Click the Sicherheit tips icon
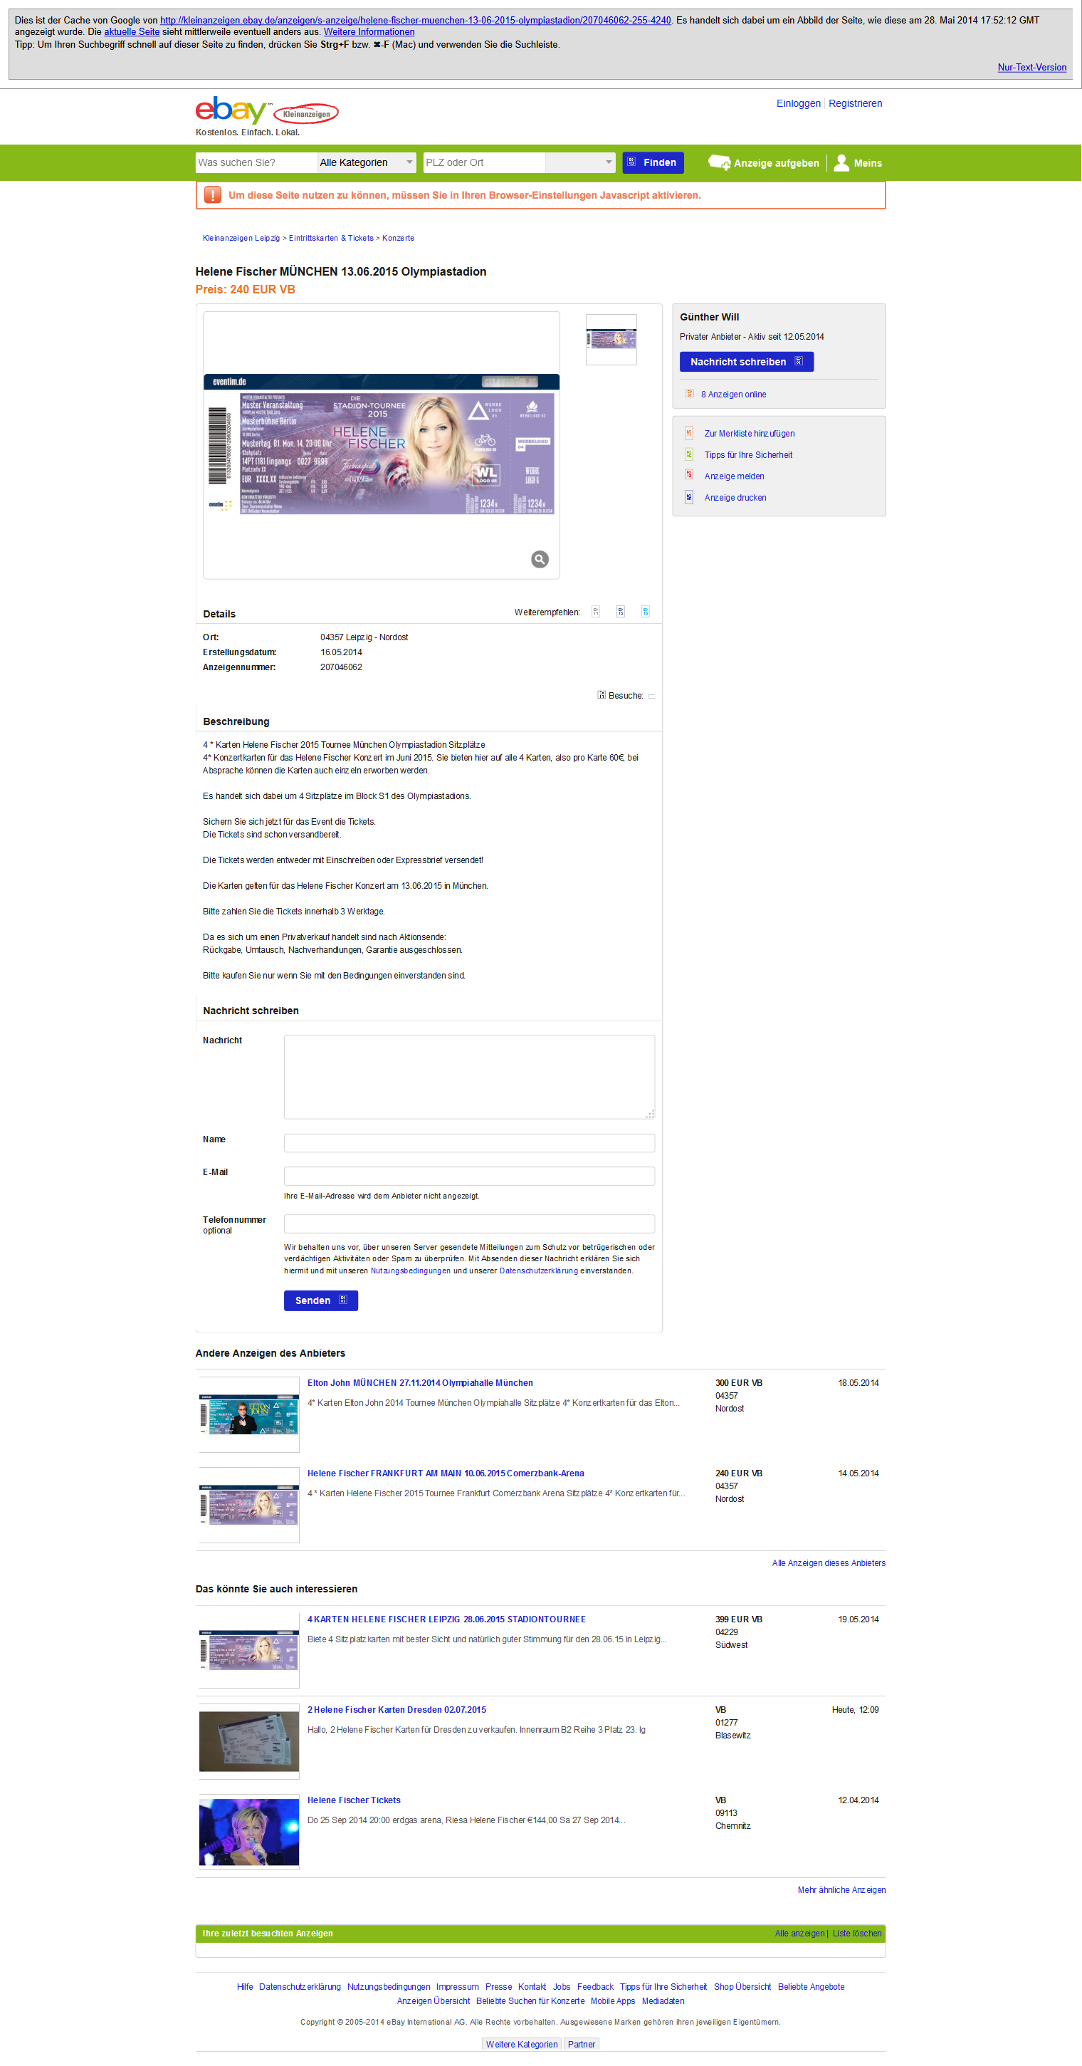 [688, 454]
